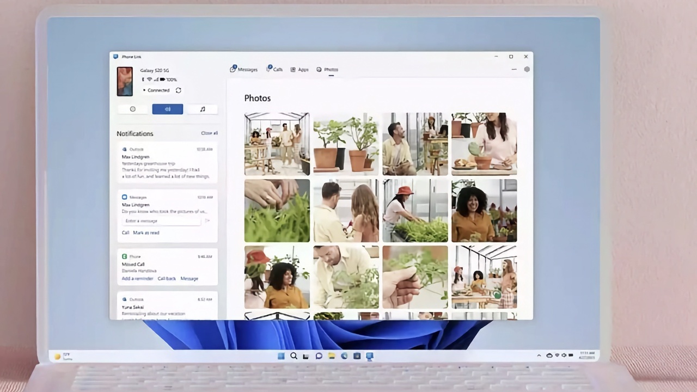Click the refresh icon next to Connected
697x392 pixels.
pos(178,90)
